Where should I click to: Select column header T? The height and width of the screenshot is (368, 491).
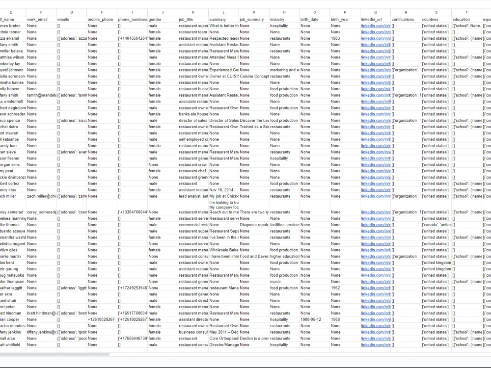click(x=466, y=13)
